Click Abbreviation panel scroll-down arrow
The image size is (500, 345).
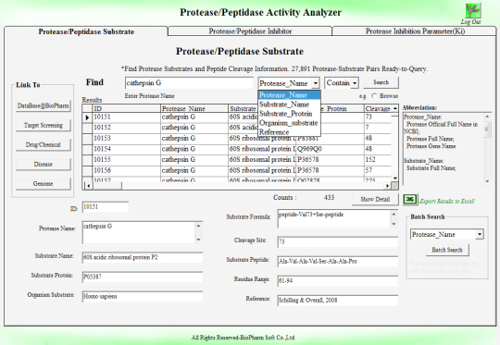pos(487,181)
